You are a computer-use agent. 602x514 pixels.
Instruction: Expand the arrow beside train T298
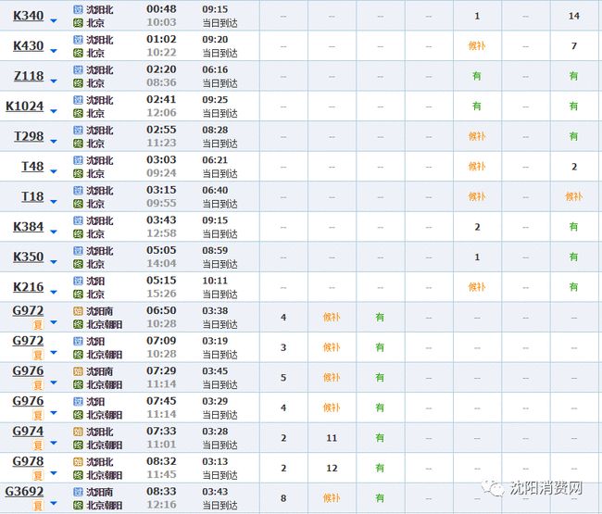(x=54, y=142)
